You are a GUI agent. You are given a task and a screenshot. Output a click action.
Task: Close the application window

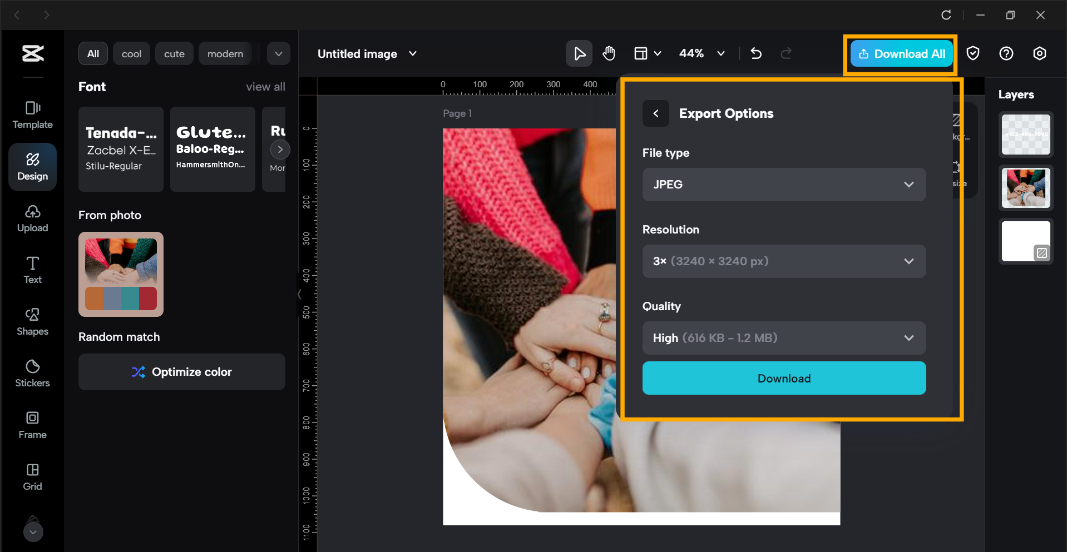click(x=1040, y=15)
